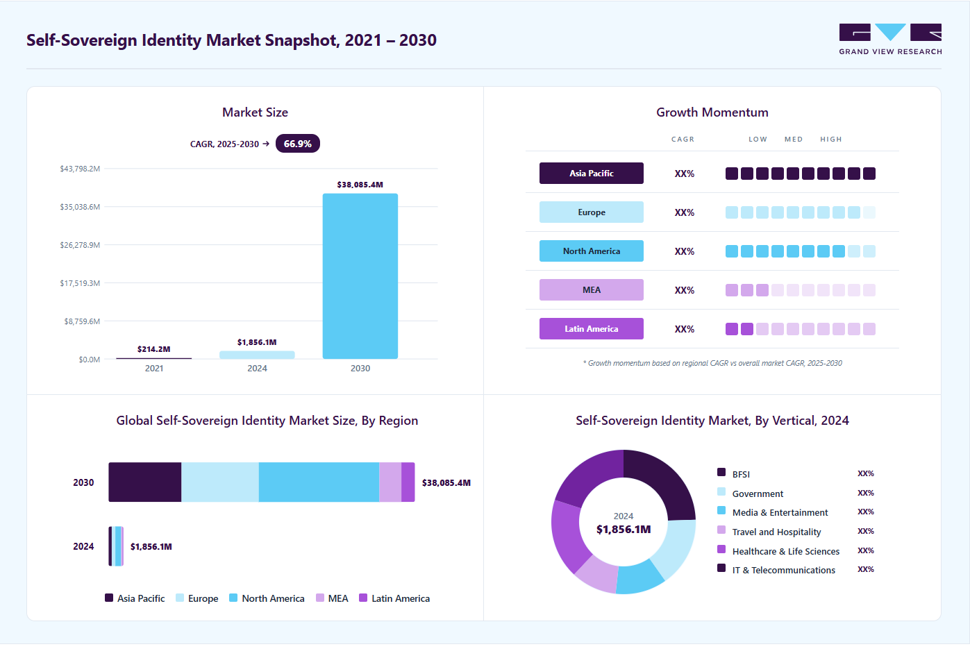Click the Latin America segment of the 2030 stacked bar
This screenshot has height=649, width=970.
click(x=408, y=482)
